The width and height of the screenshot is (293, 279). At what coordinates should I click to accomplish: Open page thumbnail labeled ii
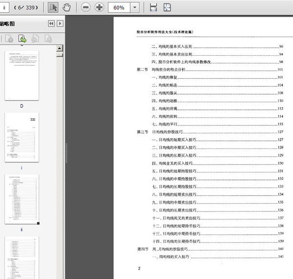coord(21,199)
